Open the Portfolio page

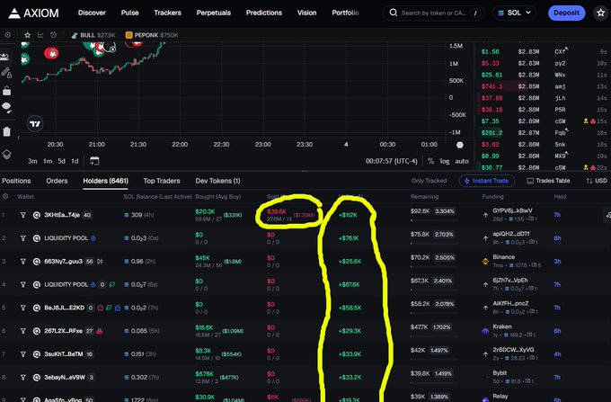tap(345, 13)
